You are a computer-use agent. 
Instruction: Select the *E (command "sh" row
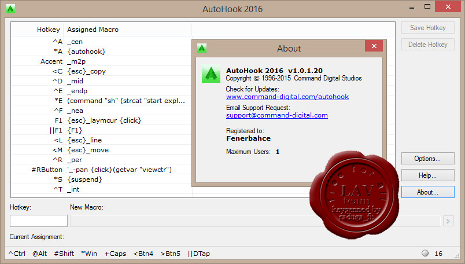[102, 101]
